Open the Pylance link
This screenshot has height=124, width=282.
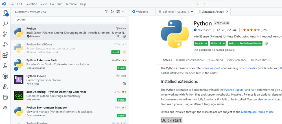tap(229, 90)
